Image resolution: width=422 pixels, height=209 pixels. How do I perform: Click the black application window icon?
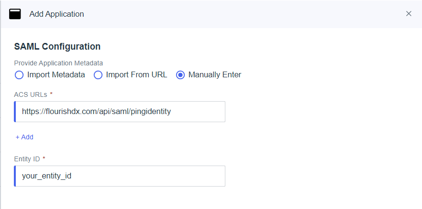[x=15, y=14]
